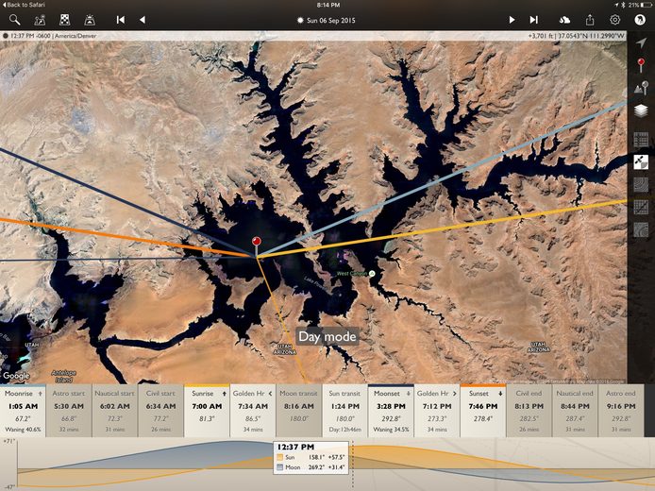This screenshot has width=655, height=491.
Task: Return to Safari via Back to Safari
Action: pyautogui.click(x=24, y=5)
